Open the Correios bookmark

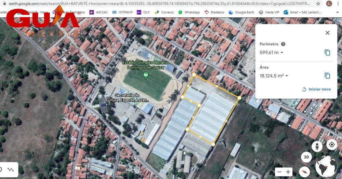tap(164, 12)
